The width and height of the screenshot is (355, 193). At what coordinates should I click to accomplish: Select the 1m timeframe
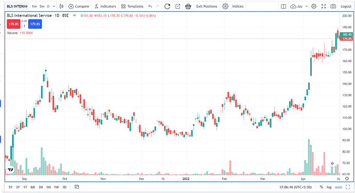(x=34, y=6)
